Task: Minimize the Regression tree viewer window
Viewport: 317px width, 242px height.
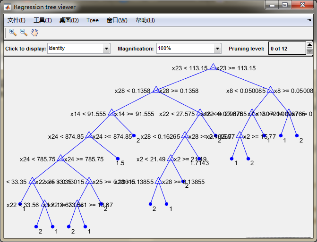Action: pos(272,5)
